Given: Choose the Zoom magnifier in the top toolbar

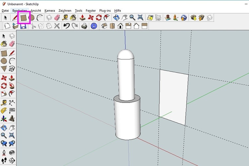Looking at the screenshot, I should 132,18.
